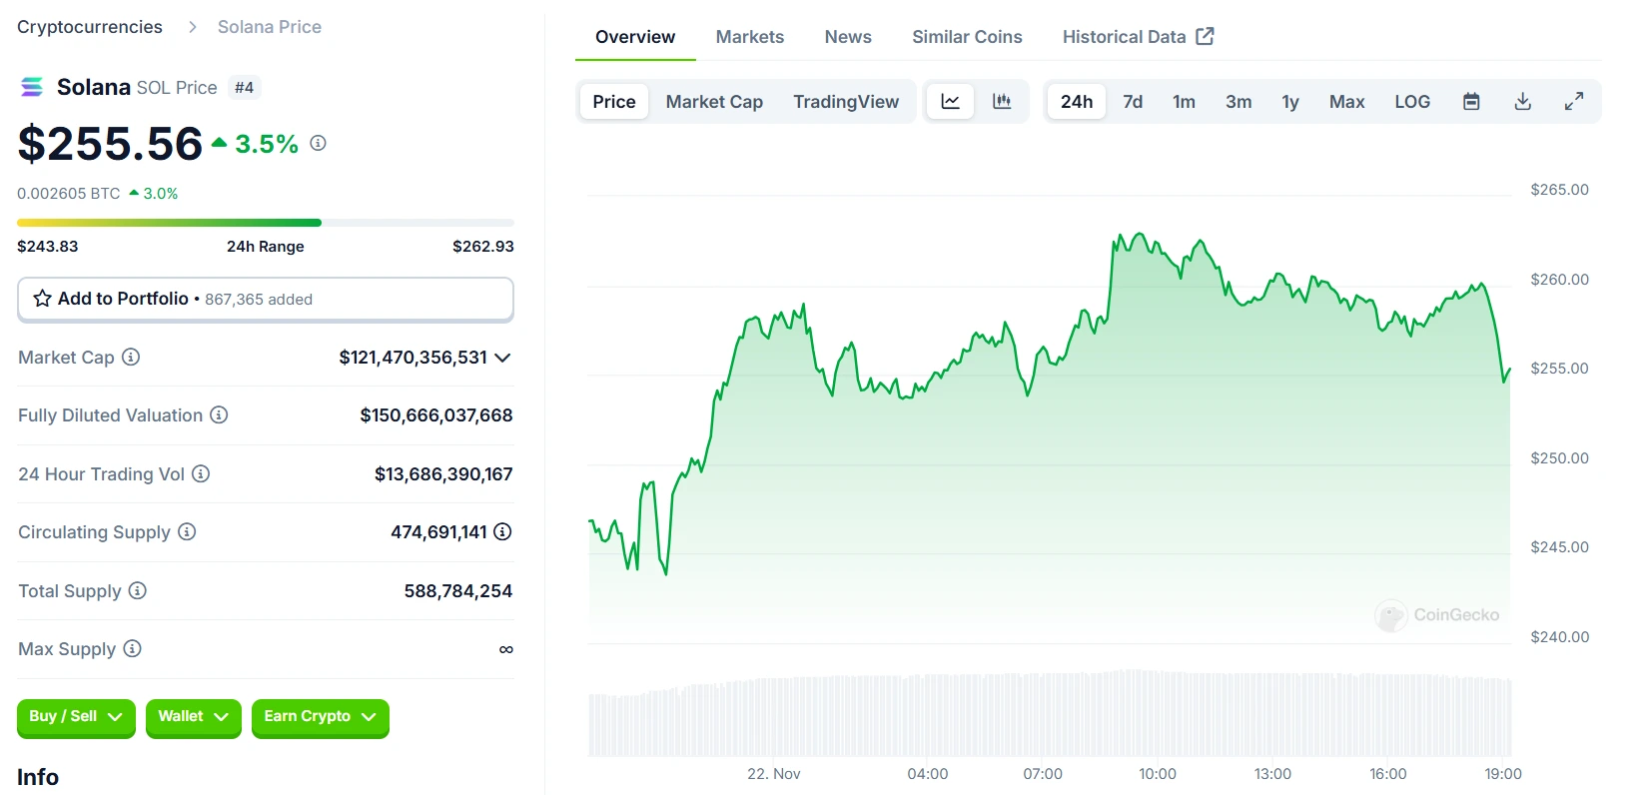Open the Historical Data tab
This screenshot has height=795, width=1650.
1138,37
